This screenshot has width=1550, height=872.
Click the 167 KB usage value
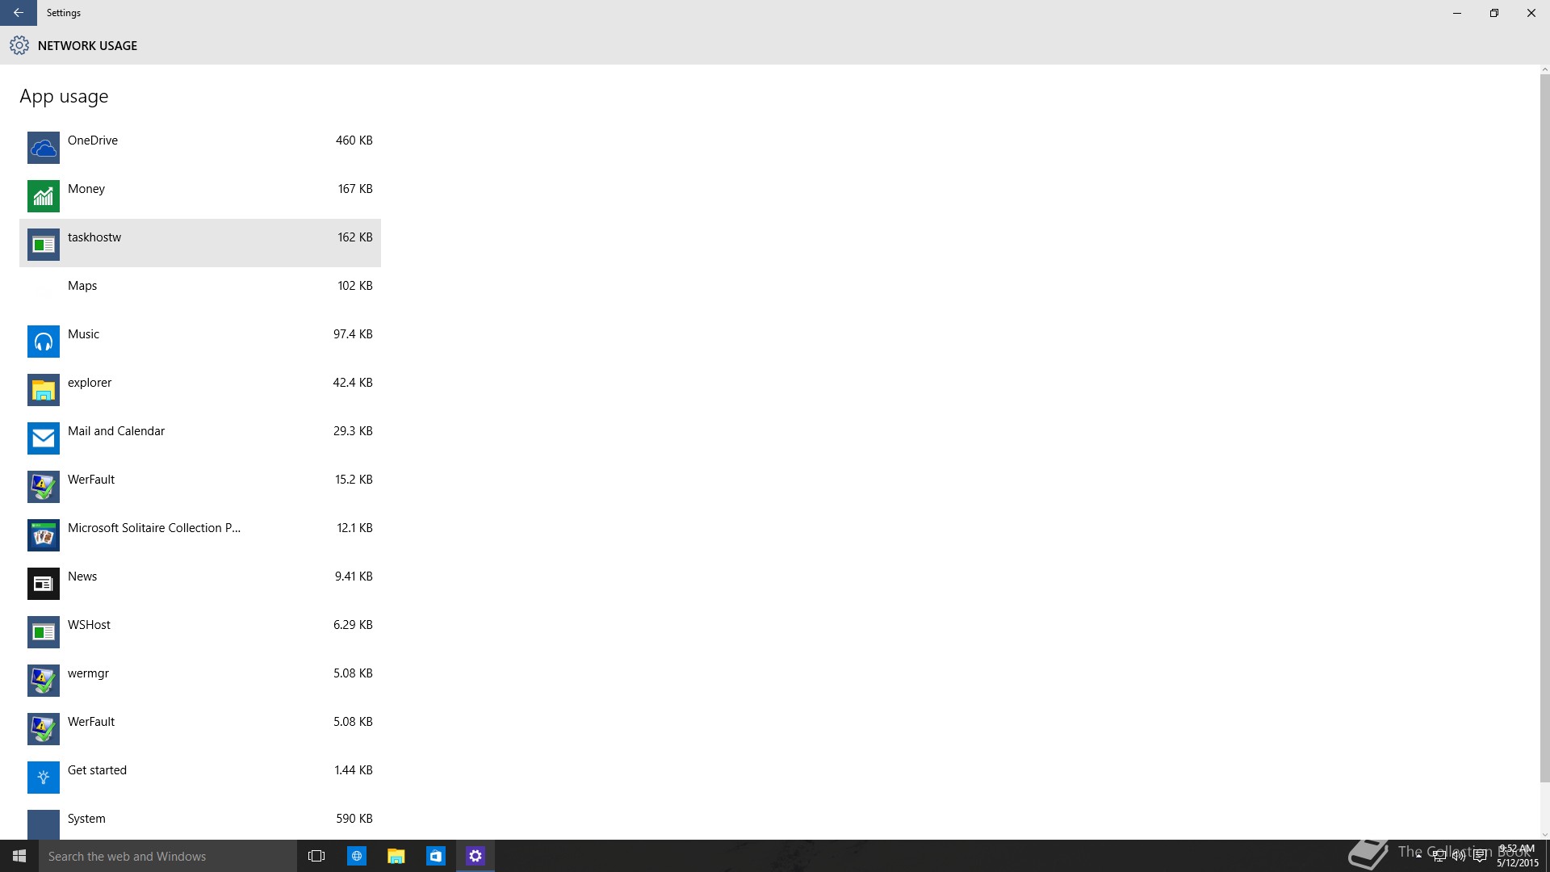tap(355, 189)
